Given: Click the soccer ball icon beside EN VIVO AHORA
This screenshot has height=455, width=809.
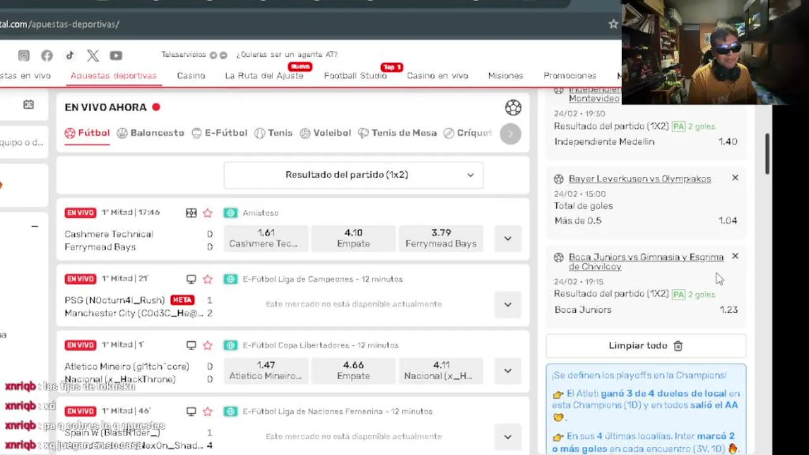Looking at the screenshot, I should pyautogui.click(x=513, y=107).
